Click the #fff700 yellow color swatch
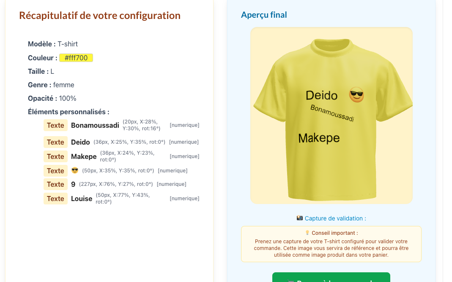The height and width of the screenshot is (282, 452). (76, 58)
